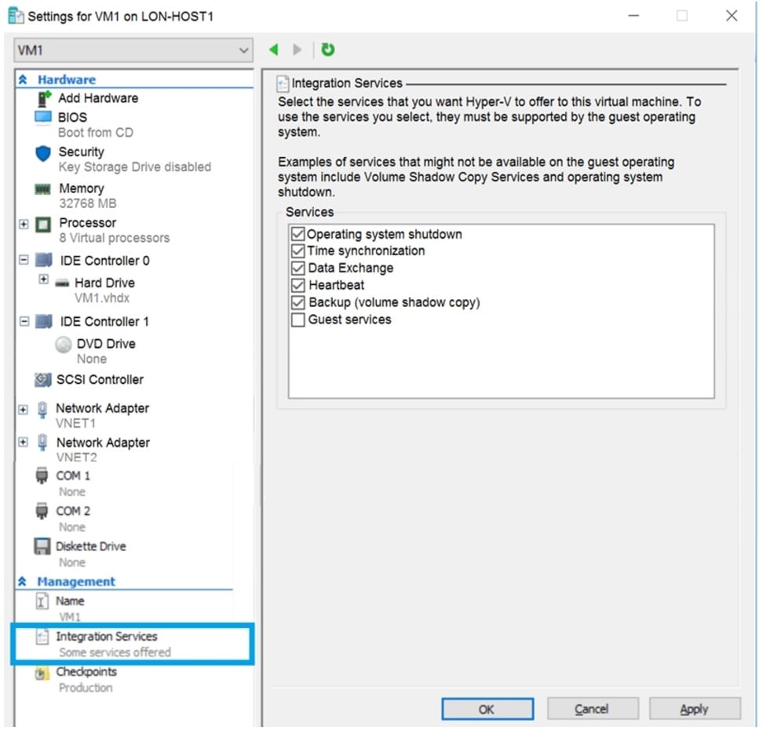Click the green Refresh icon

[x=328, y=49]
